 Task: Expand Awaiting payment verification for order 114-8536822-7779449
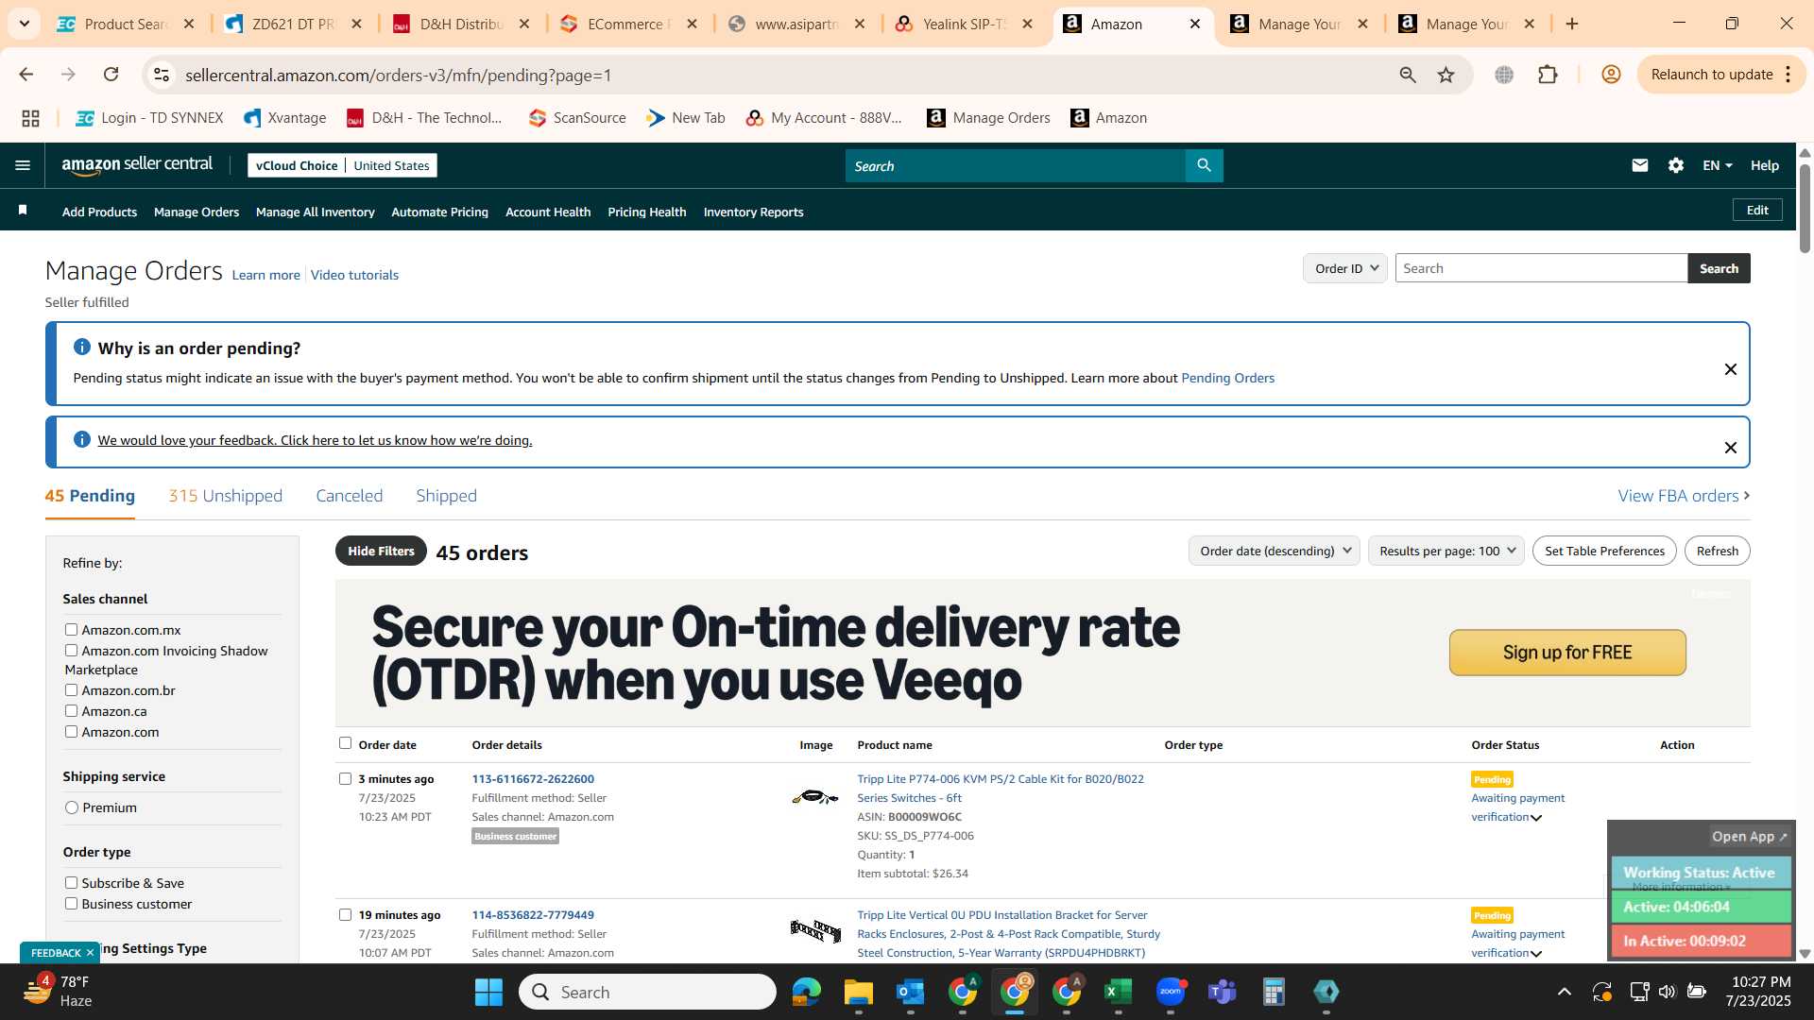(x=1536, y=954)
